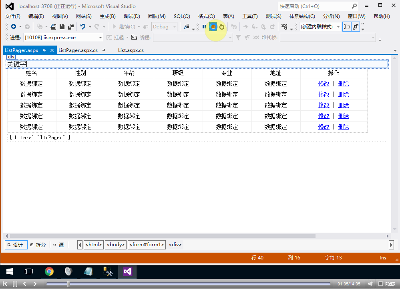
Task: Click the Undo arrow icon
Action: [83, 27]
